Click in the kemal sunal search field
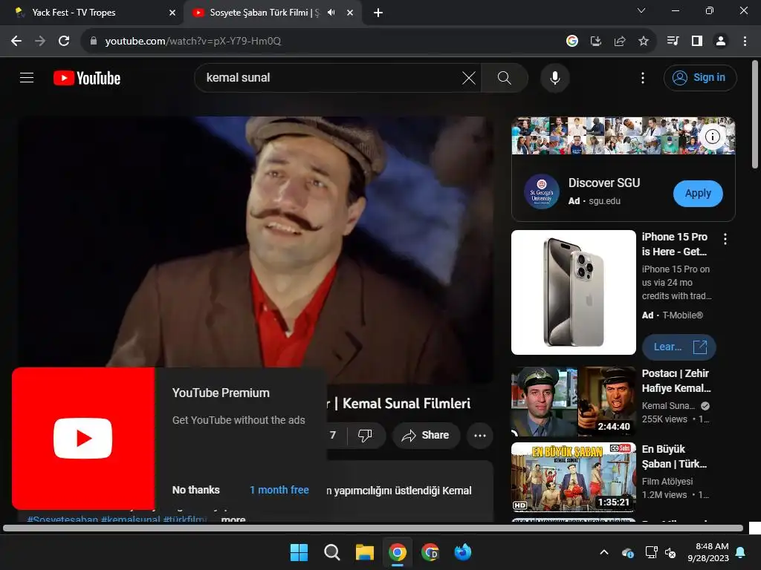The width and height of the screenshot is (761, 570). [x=330, y=77]
